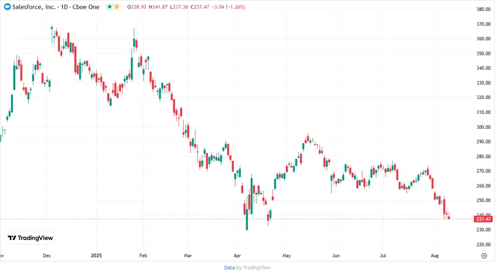
Task: Click the orange D data indicator
Action: coord(117,7)
